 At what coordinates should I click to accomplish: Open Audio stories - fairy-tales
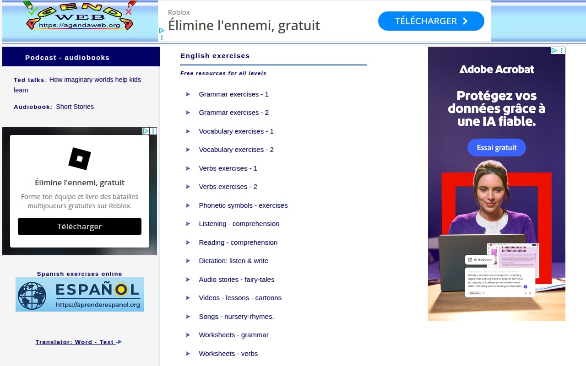point(237,280)
